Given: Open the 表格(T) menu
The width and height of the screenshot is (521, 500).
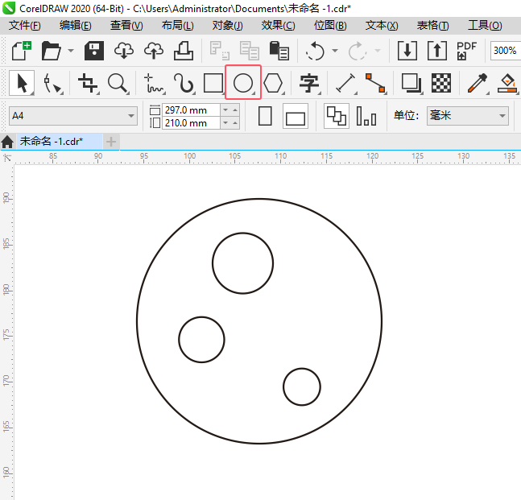Looking at the screenshot, I should click(x=432, y=26).
